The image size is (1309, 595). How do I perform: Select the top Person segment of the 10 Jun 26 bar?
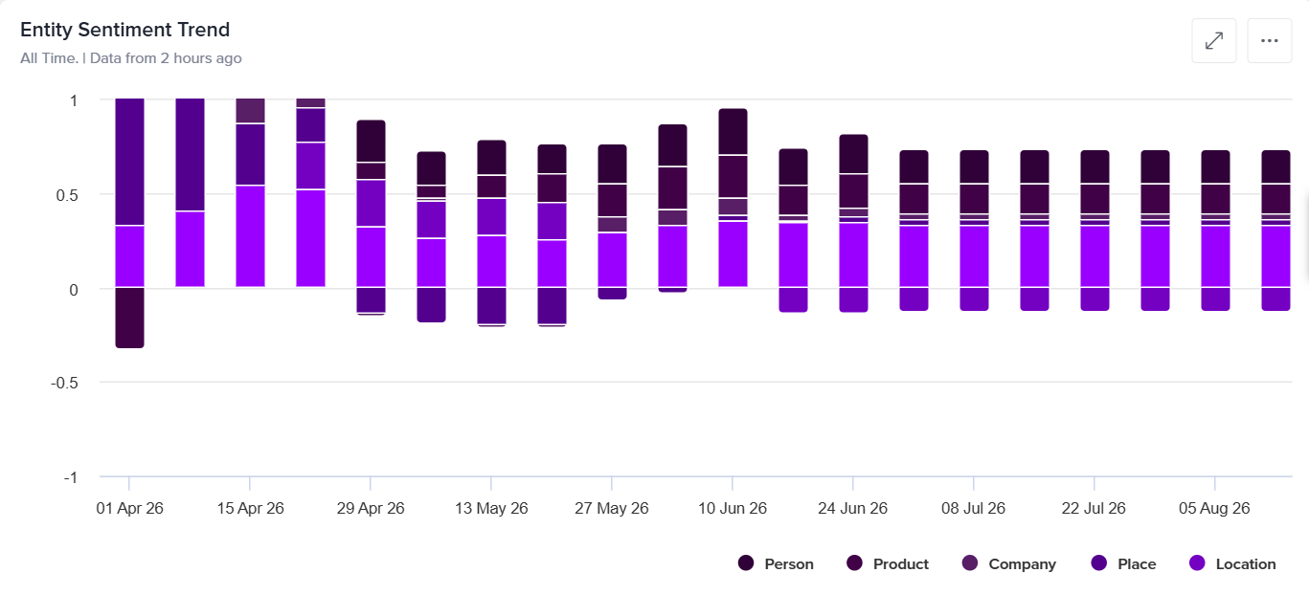(x=733, y=131)
